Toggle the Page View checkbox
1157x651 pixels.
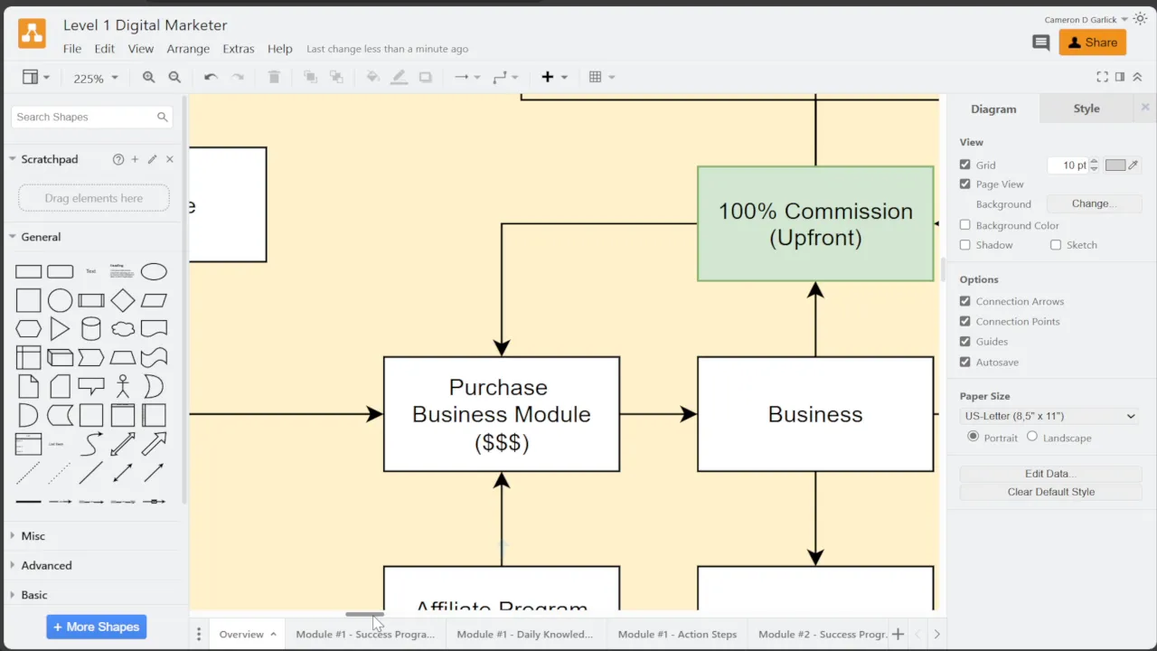[965, 184]
